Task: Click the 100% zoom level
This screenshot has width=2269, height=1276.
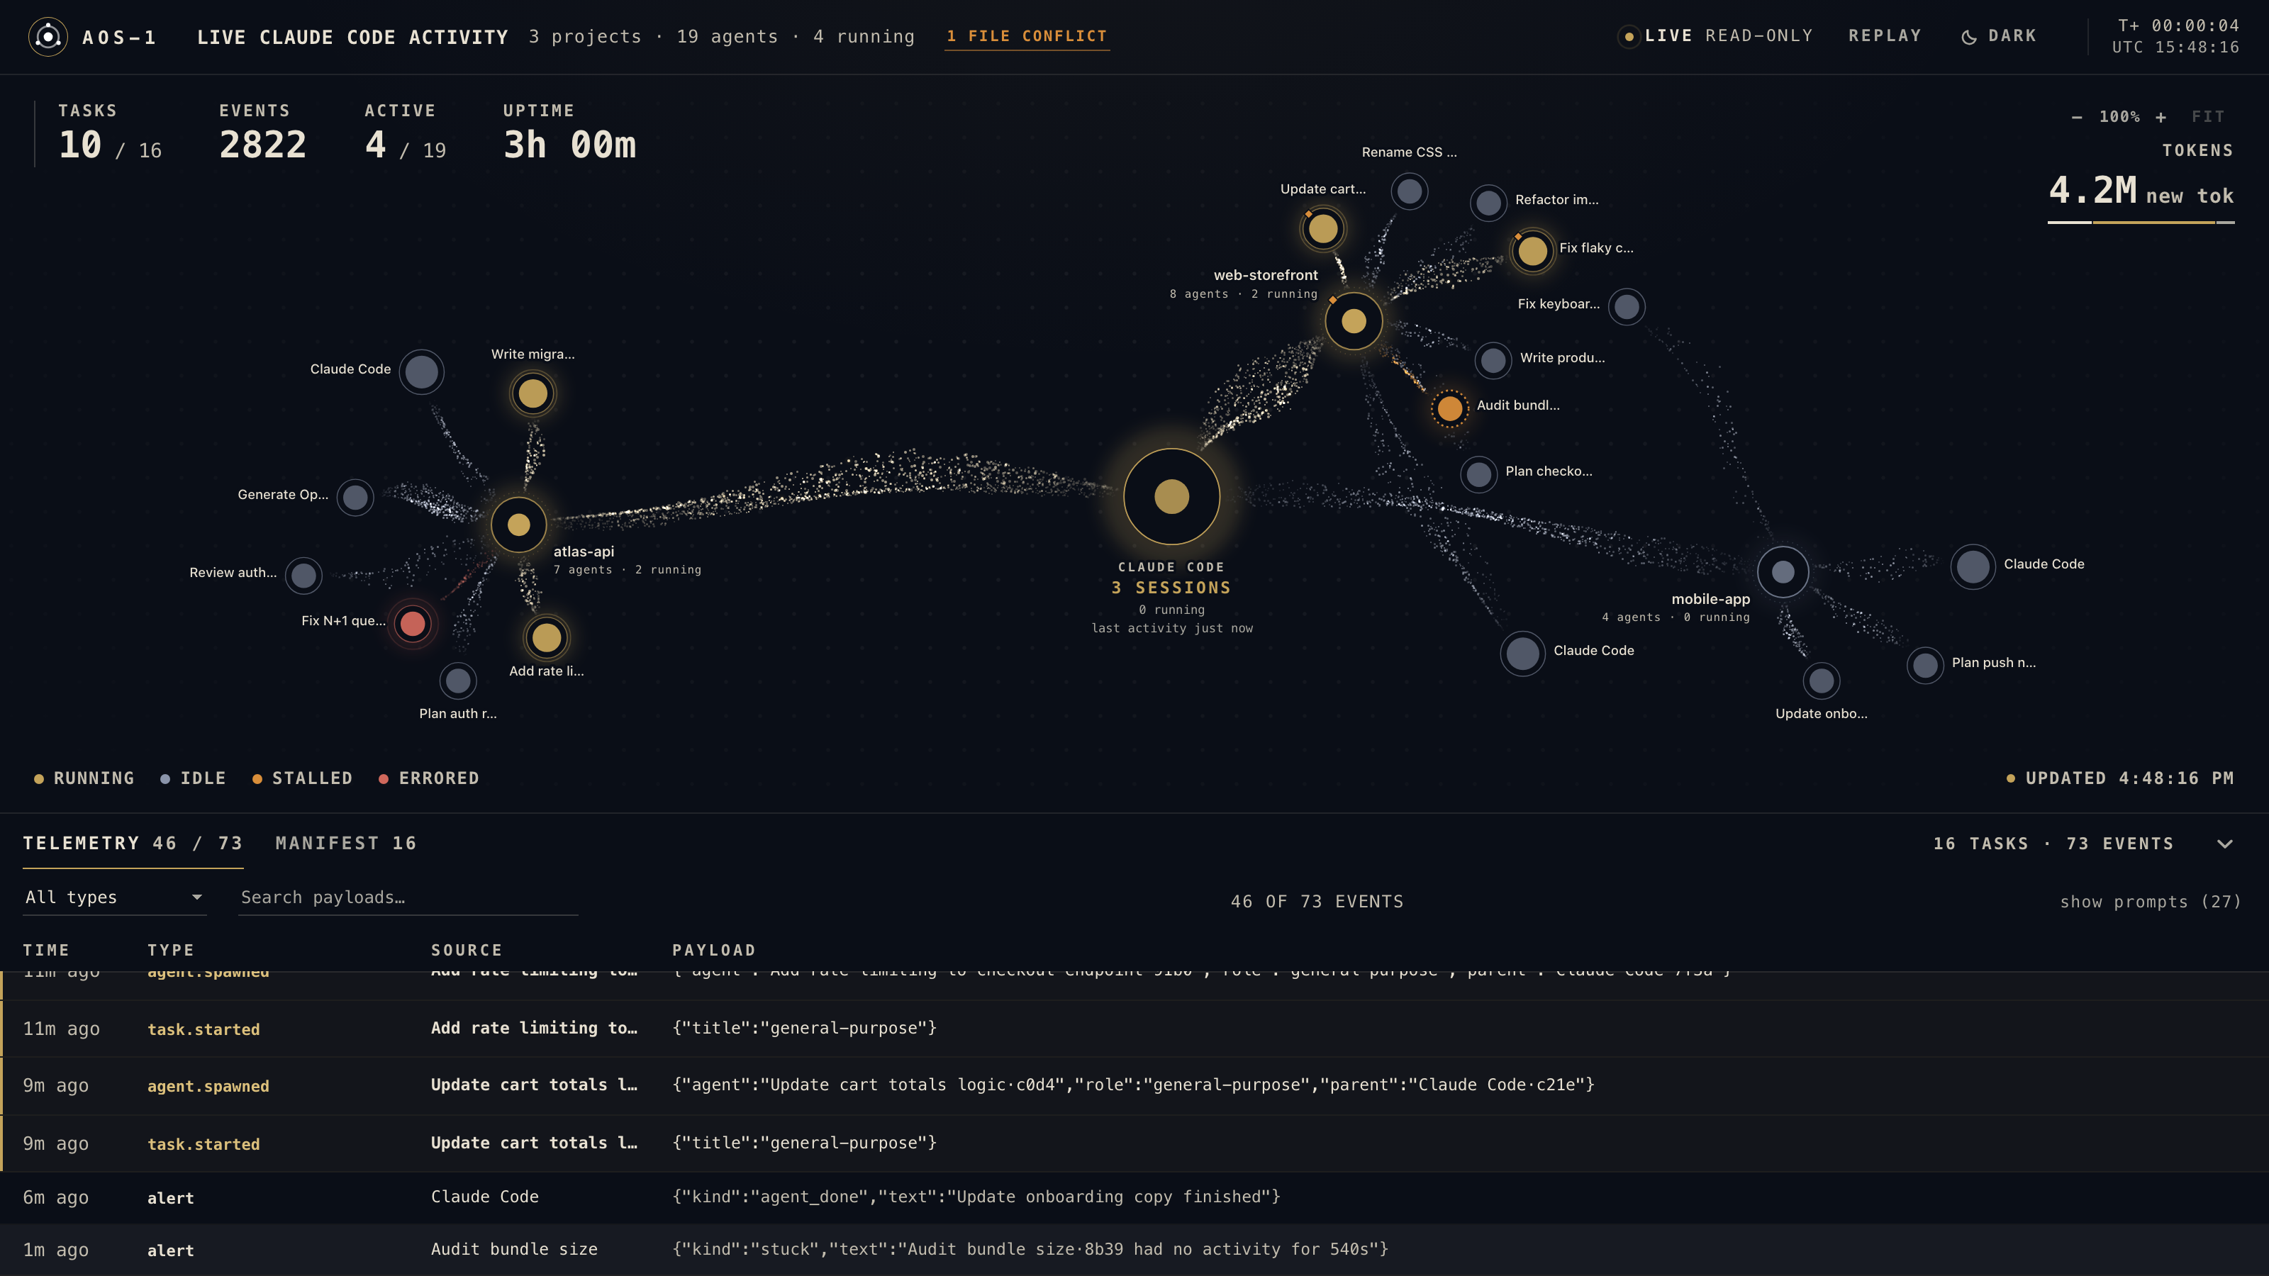Action: click(2119, 117)
